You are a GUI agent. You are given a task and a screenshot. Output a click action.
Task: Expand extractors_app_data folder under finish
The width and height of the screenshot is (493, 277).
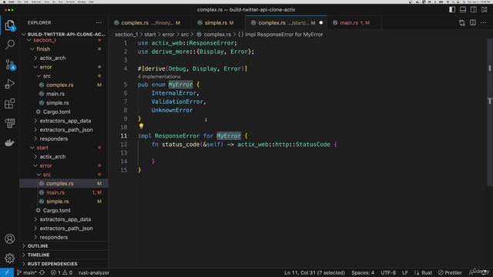coord(65,121)
